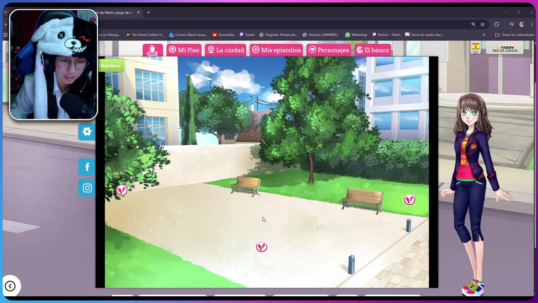Open the browser extensions puzzle icon
The width and height of the screenshot is (538, 303).
[x=496, y=24]
